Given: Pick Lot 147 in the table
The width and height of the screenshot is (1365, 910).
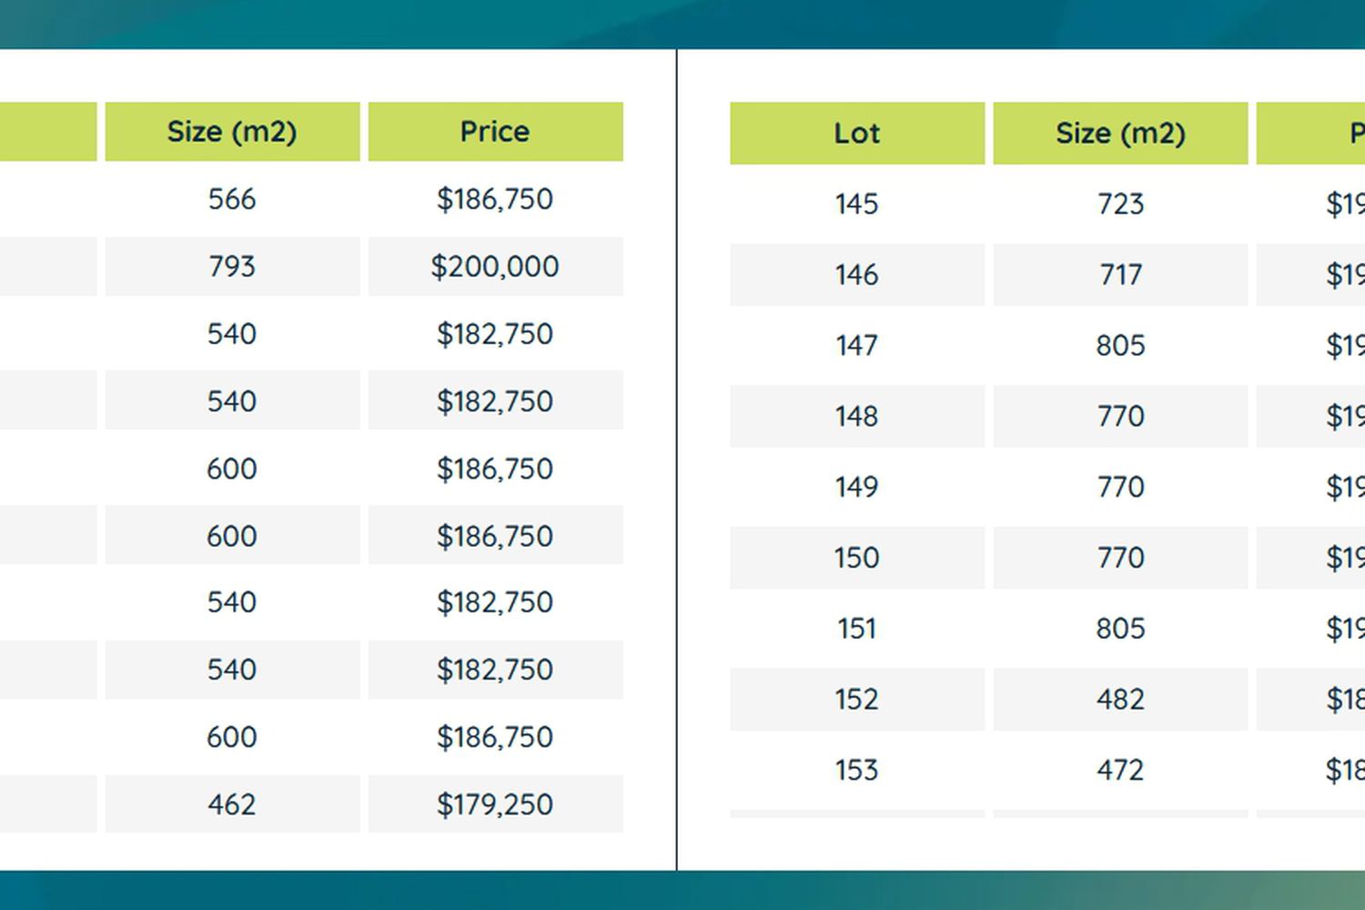Looking at the screenshot, I should [x=856, y=346].
